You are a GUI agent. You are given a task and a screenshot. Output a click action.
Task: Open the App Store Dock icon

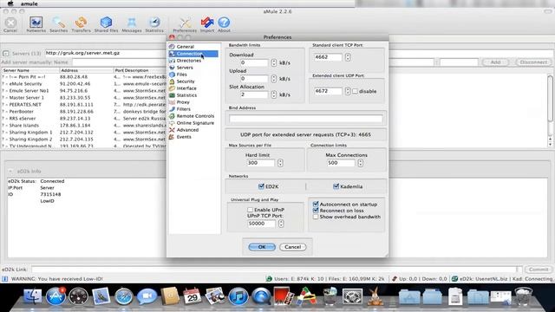55,296
